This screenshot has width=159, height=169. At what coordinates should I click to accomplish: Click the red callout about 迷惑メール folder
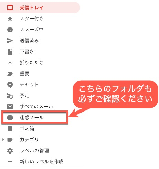[115, 94]
